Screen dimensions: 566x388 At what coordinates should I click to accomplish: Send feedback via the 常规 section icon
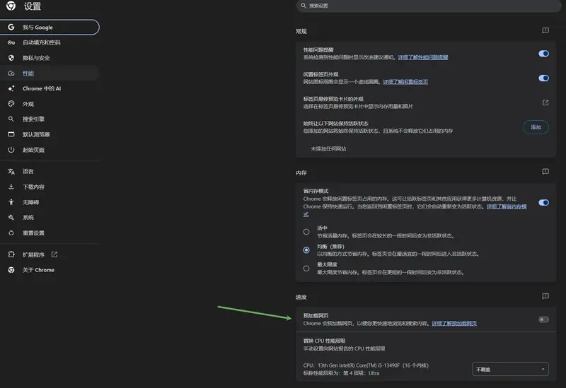point(545,30)
